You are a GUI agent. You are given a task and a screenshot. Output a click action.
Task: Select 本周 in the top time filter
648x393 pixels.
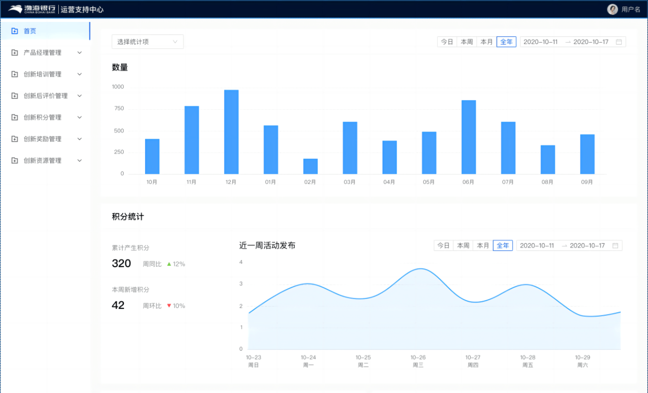[467, 42]
